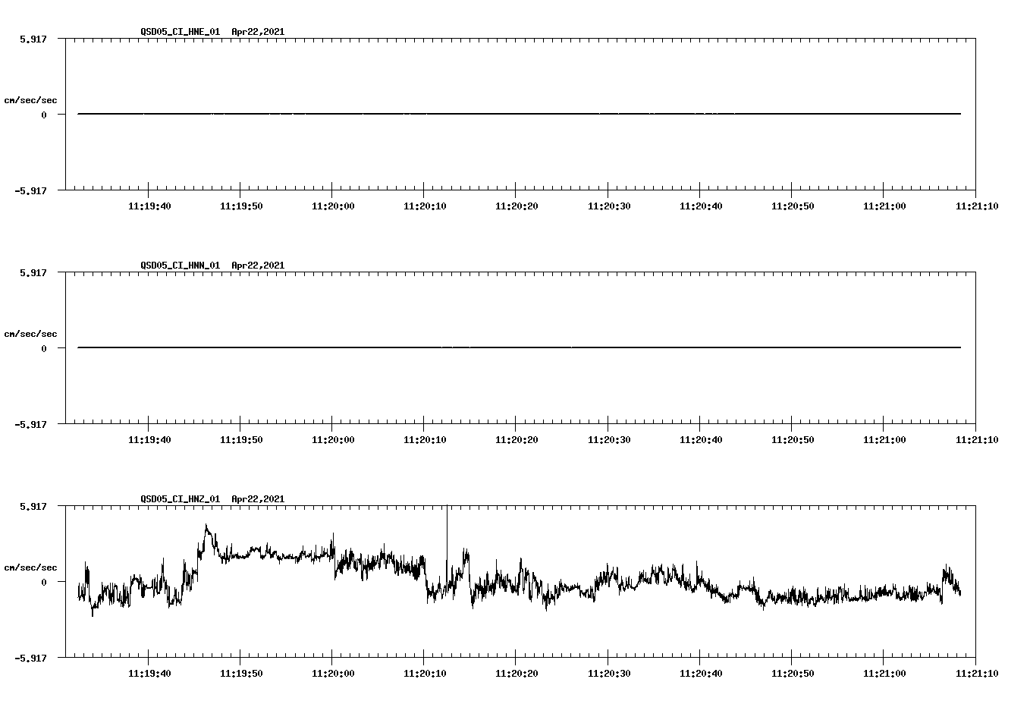The image size is (1030, 701).
Task: Click the cm/sec/sec unit label on top plot
Action: 32,99
